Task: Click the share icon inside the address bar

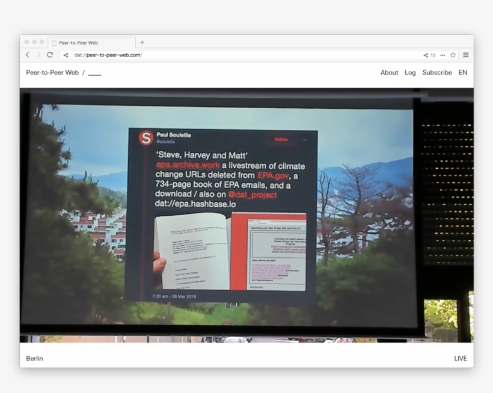Action: (66, 55)
